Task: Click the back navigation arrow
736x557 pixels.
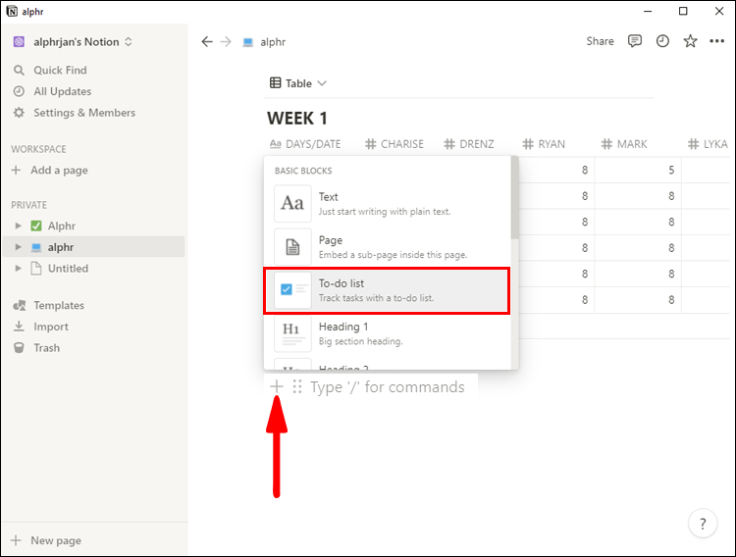Action: tap(206, 42)
